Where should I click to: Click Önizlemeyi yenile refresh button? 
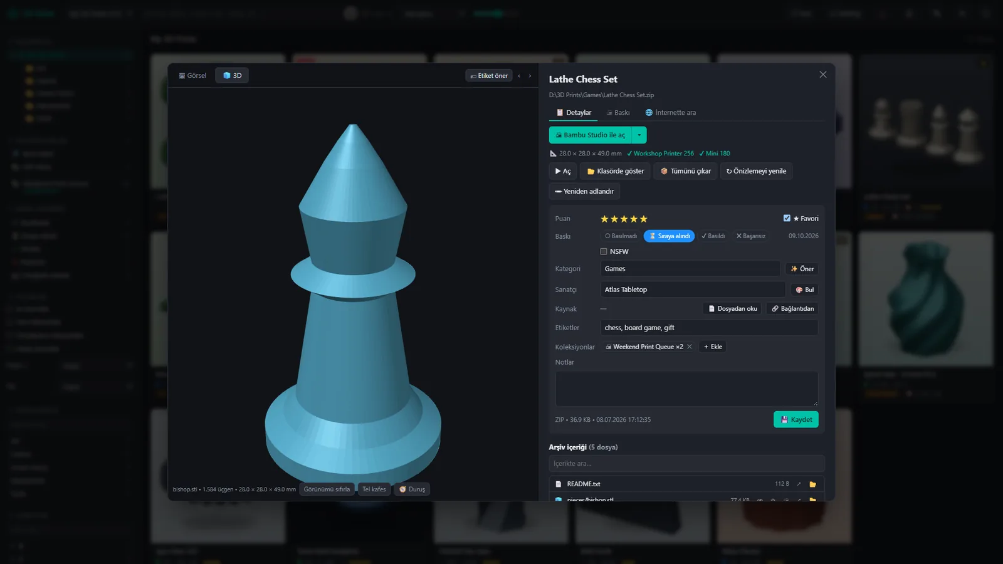756,171
